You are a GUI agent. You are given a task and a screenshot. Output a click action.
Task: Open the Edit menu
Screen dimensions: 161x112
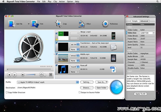pyautogui.click(x=44, y=1)
